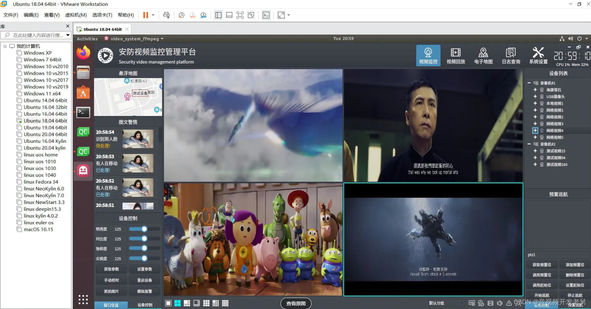Open the 日志查询 (log query) panel
The height and width of the screenshot is (309, 591).
point(510,55)
